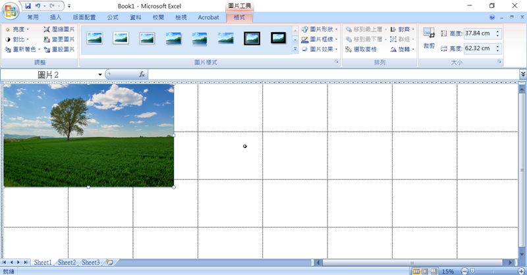Viewport: 527px width, 275px height.
Task: Expand the picture styles gallery more arrow
Action: [x=295, y=49]
